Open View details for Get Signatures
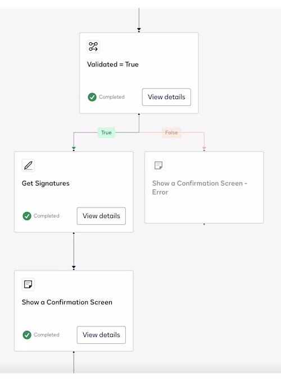Image resolution: width=281 pixels, height=381 pixels. (x=101, y=216)
